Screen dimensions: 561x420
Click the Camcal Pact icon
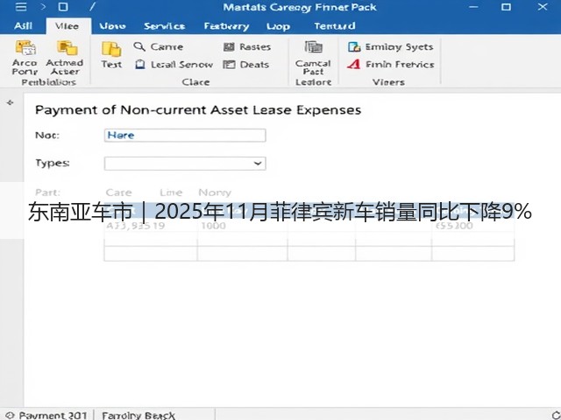[313, 46]
